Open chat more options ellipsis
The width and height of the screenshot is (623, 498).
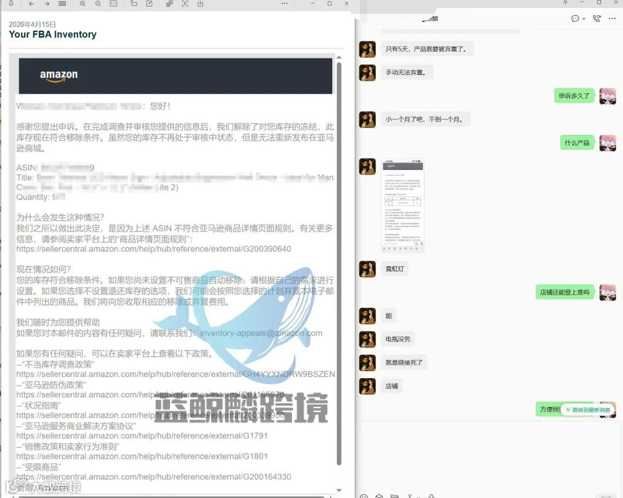612,18
